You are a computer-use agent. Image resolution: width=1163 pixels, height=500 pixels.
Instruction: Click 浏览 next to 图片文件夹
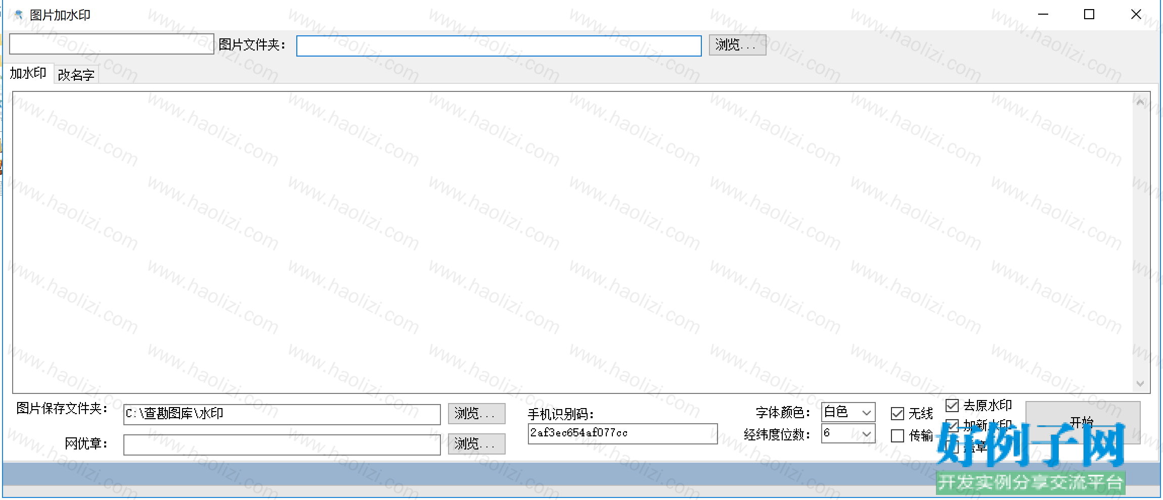point(737,45)
